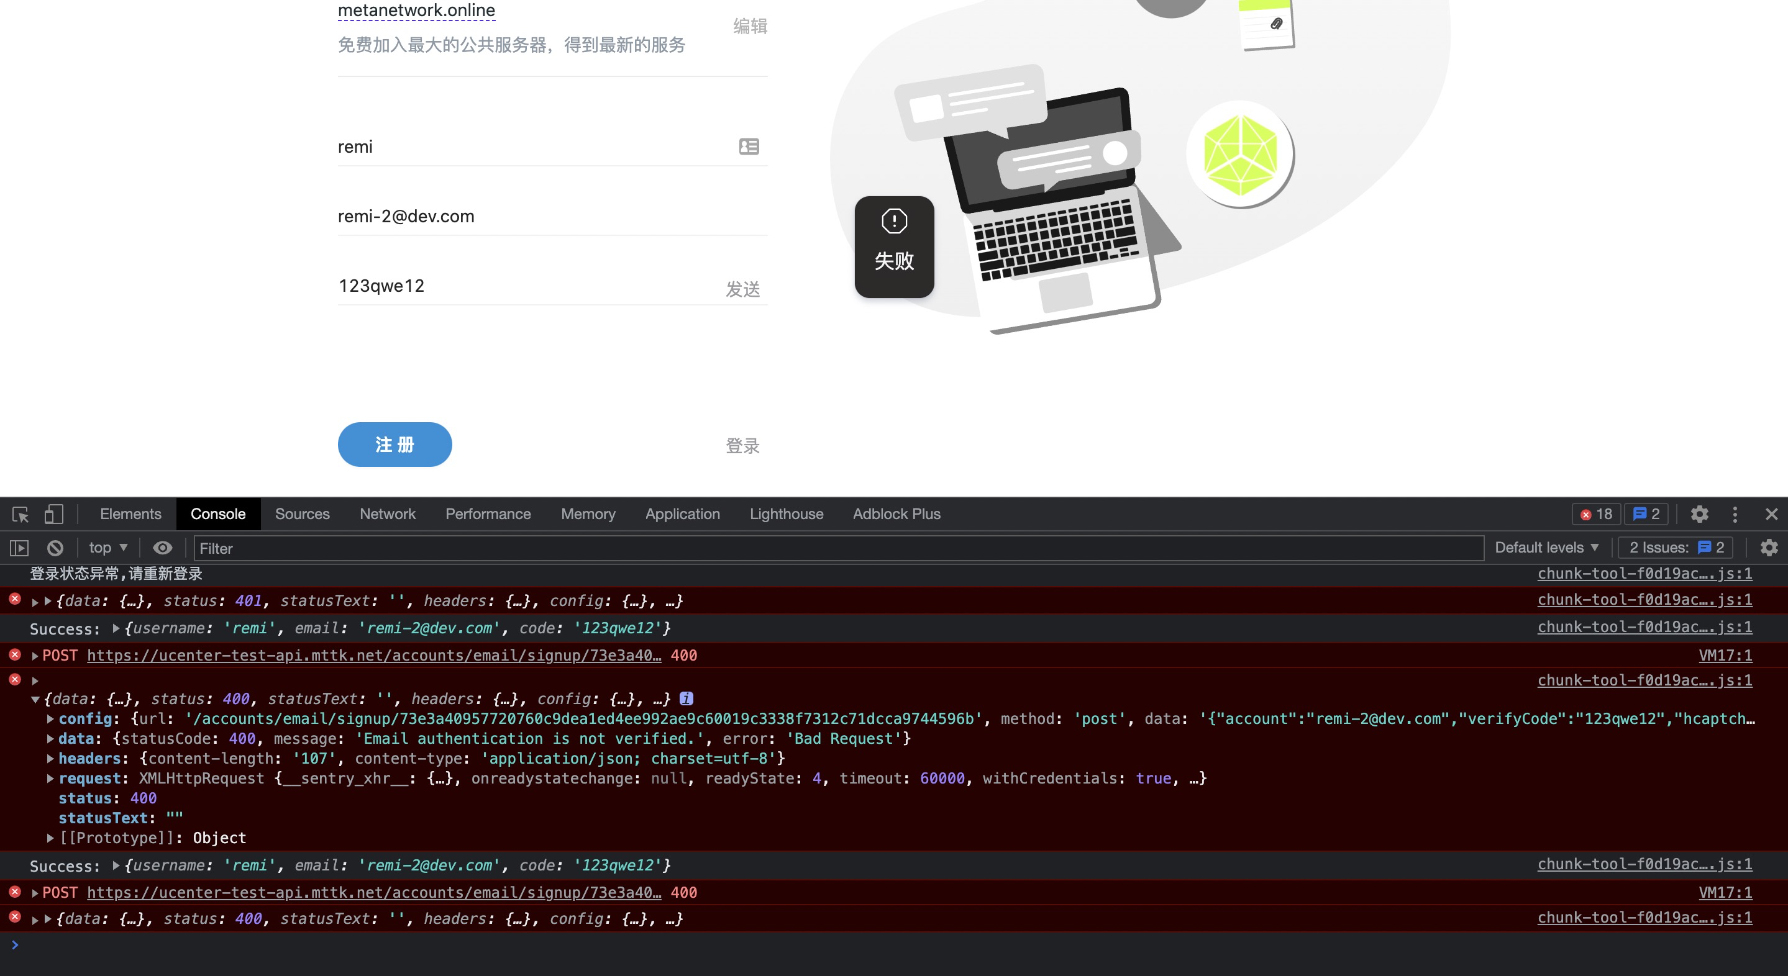This screenshot has width=1788, height=976.
Task: Click 发送 to send verification code
Action: pyautogui.click(x=742, y=289)
